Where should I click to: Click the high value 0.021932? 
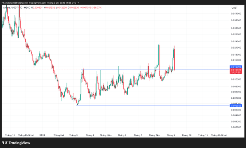(x=50, y=8)
